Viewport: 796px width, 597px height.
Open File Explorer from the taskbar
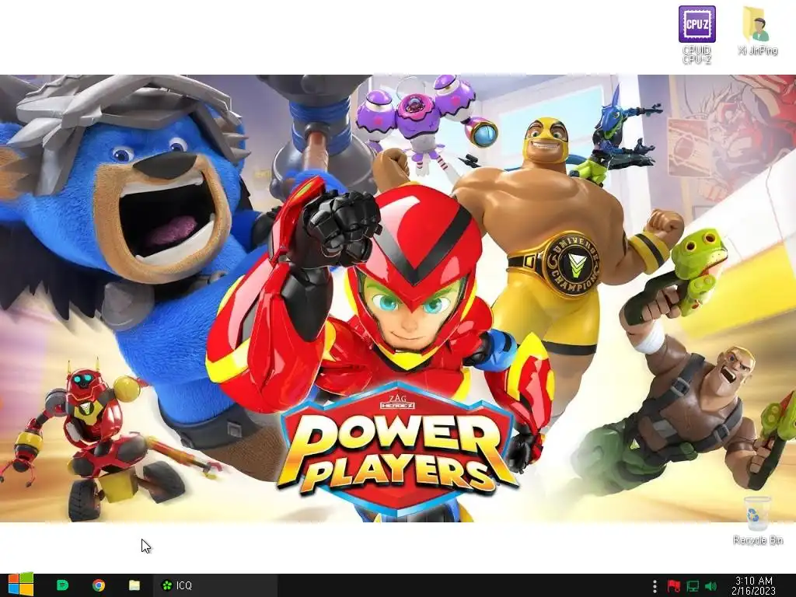point(134,585)
